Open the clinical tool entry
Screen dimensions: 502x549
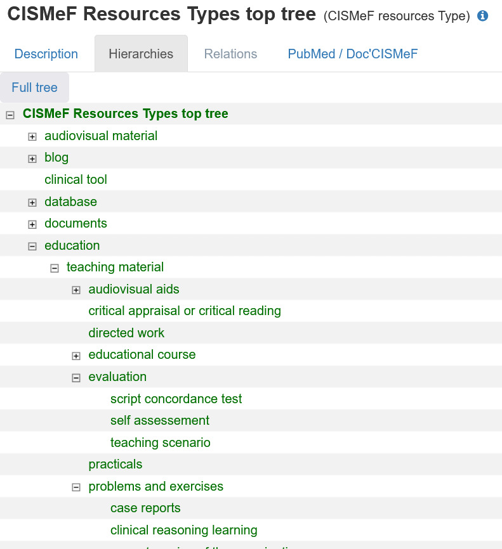[x=76, y=179]
